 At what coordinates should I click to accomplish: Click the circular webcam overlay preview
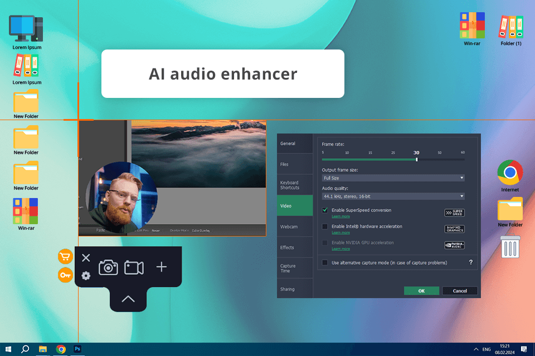[121, 197]
